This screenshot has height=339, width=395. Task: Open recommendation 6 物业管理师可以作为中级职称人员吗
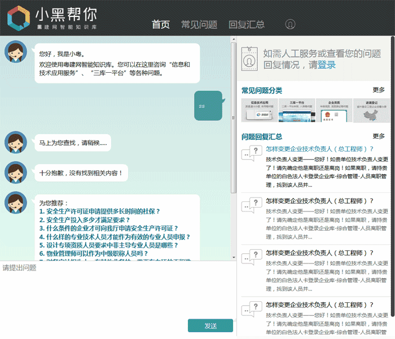(94, 253)
